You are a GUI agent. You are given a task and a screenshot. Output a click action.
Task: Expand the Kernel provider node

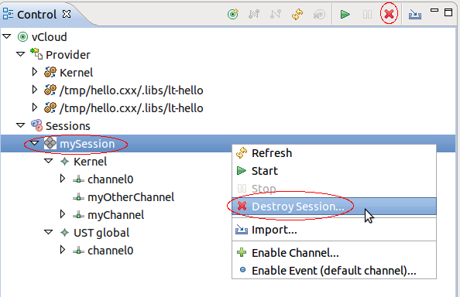(35, 72)
